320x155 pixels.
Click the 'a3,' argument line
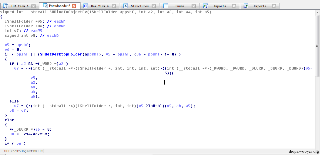pyautogui.click(x=34, y=87)
